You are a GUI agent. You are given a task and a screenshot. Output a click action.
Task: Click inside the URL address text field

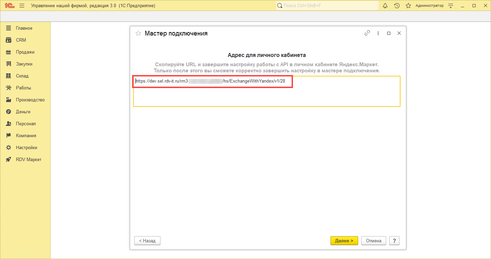point(267,91)
